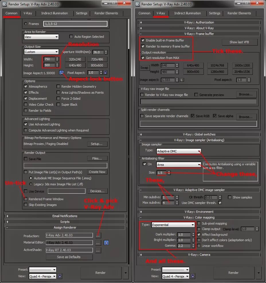
Task: Collapse the V-Ray Frame buffer rollout
Action: 199,34
